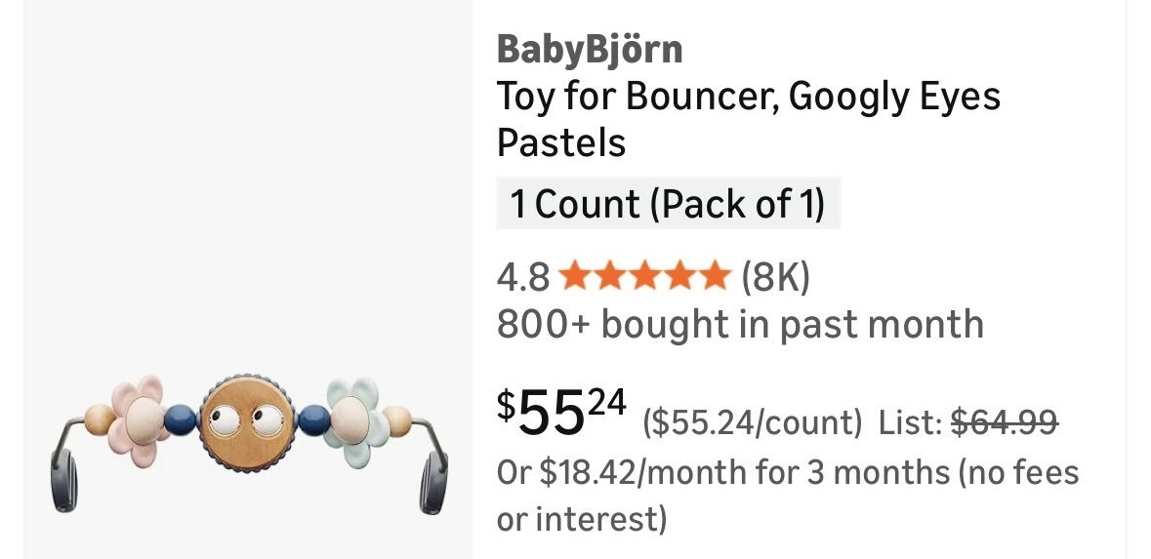Screen dimensions: 1151x559
Task: Open the $18.42/month installment offer
Action: coord(787,473)
